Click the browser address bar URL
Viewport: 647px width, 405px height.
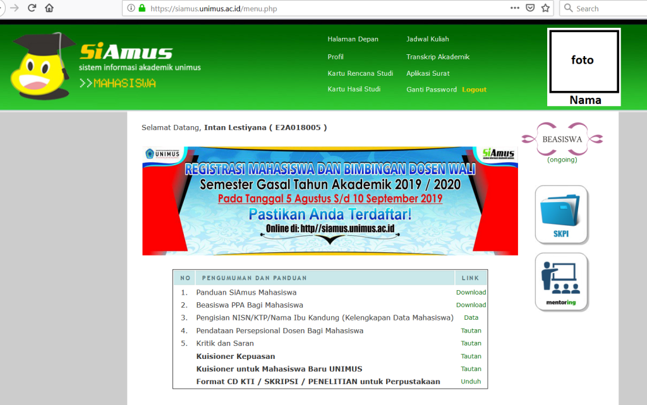pyautogui.click(x=214, y=9)
